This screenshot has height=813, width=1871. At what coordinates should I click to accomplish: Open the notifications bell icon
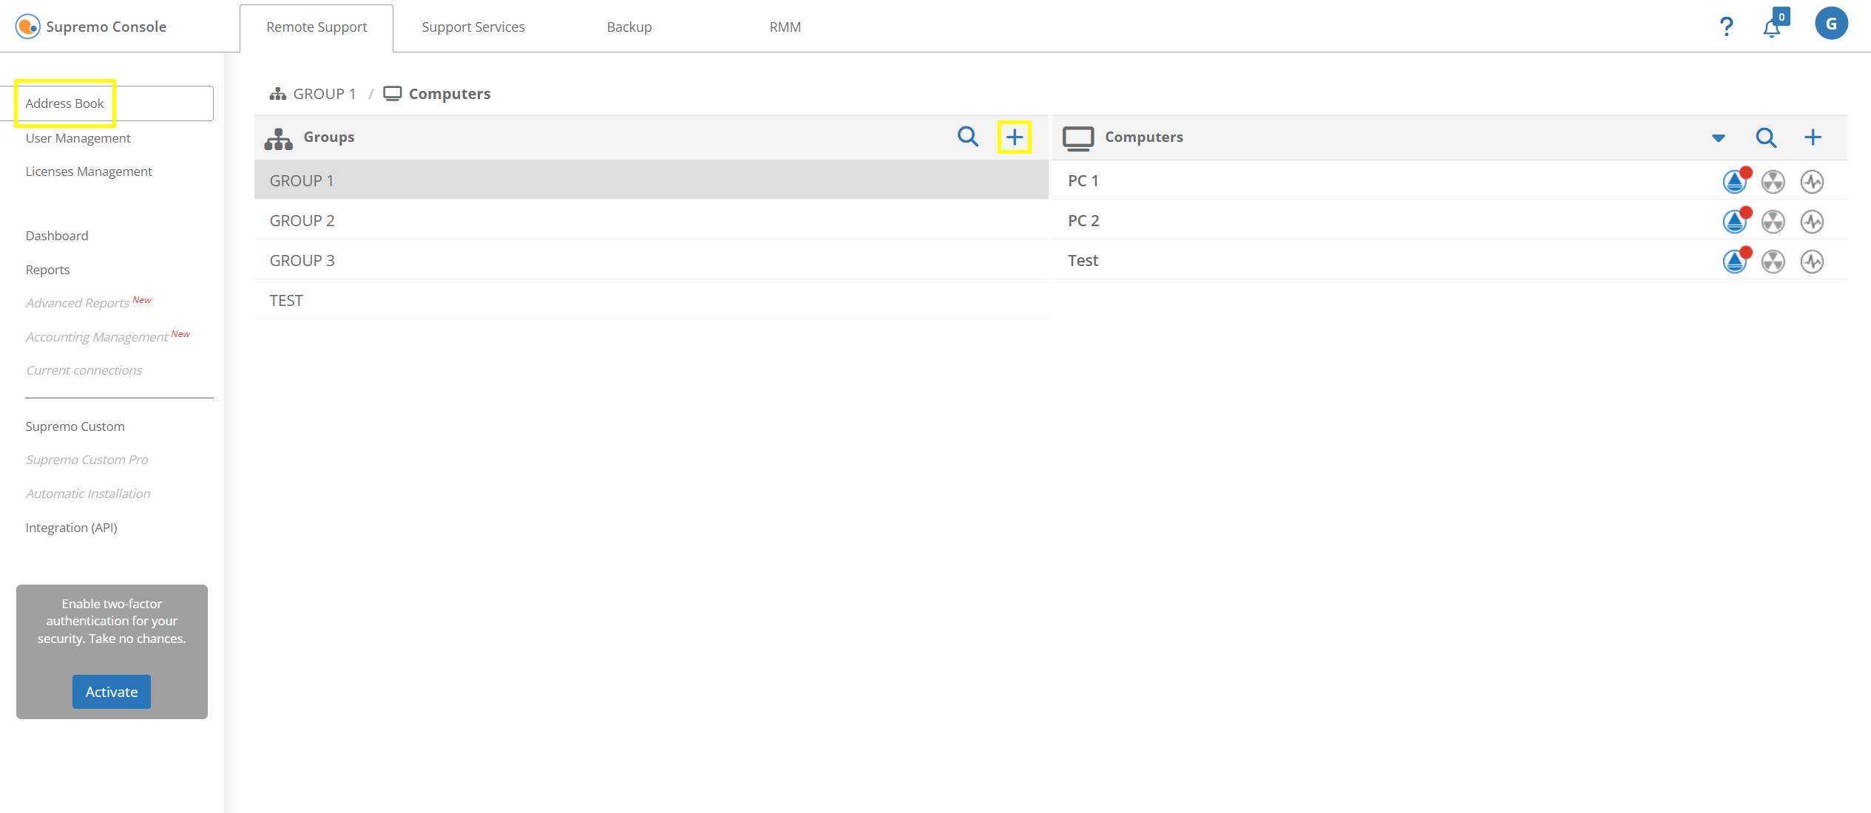[1772, 28]
